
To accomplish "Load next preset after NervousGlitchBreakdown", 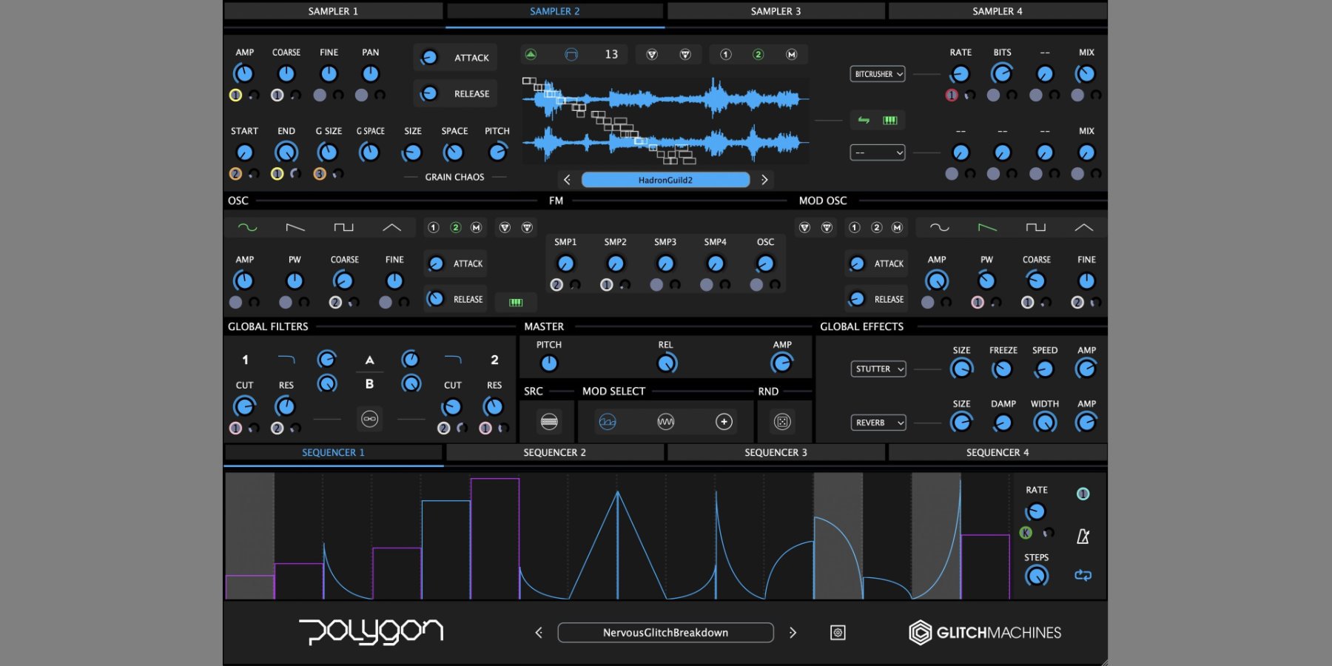I will point(793,633).
